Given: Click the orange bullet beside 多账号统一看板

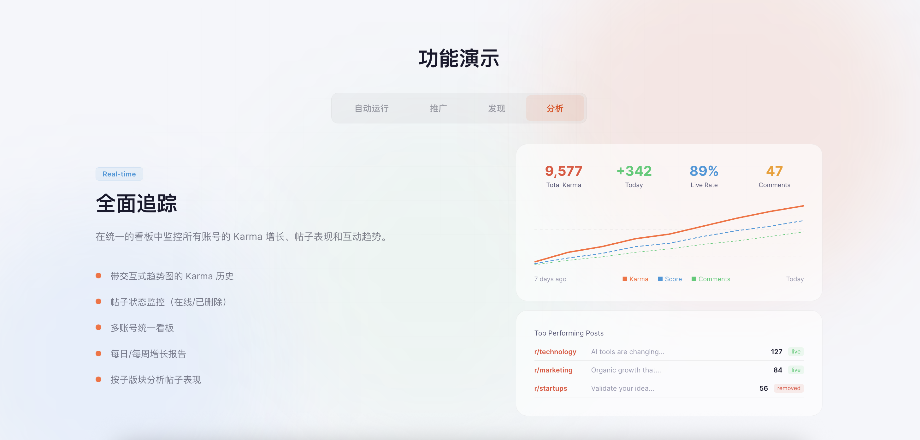Looking at the screenshot, I should point(99,327).
